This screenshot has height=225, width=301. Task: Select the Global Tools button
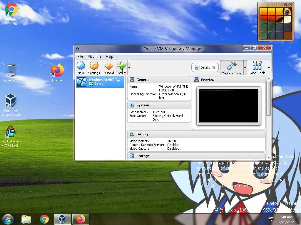(257, 68)
